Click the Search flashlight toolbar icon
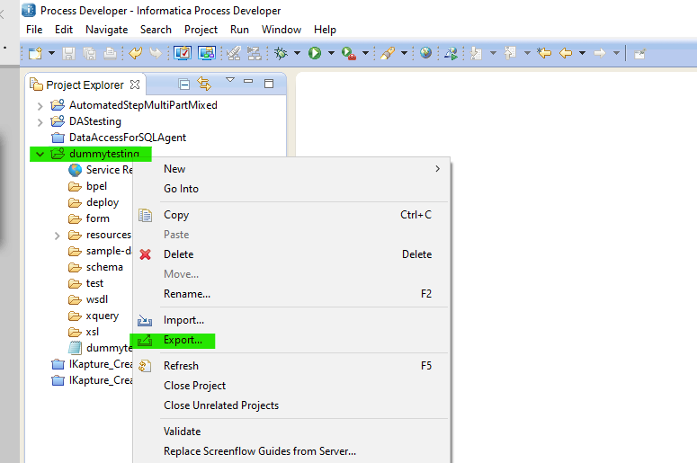This screenshot has height=463, width=697. [x=388, y=53]
